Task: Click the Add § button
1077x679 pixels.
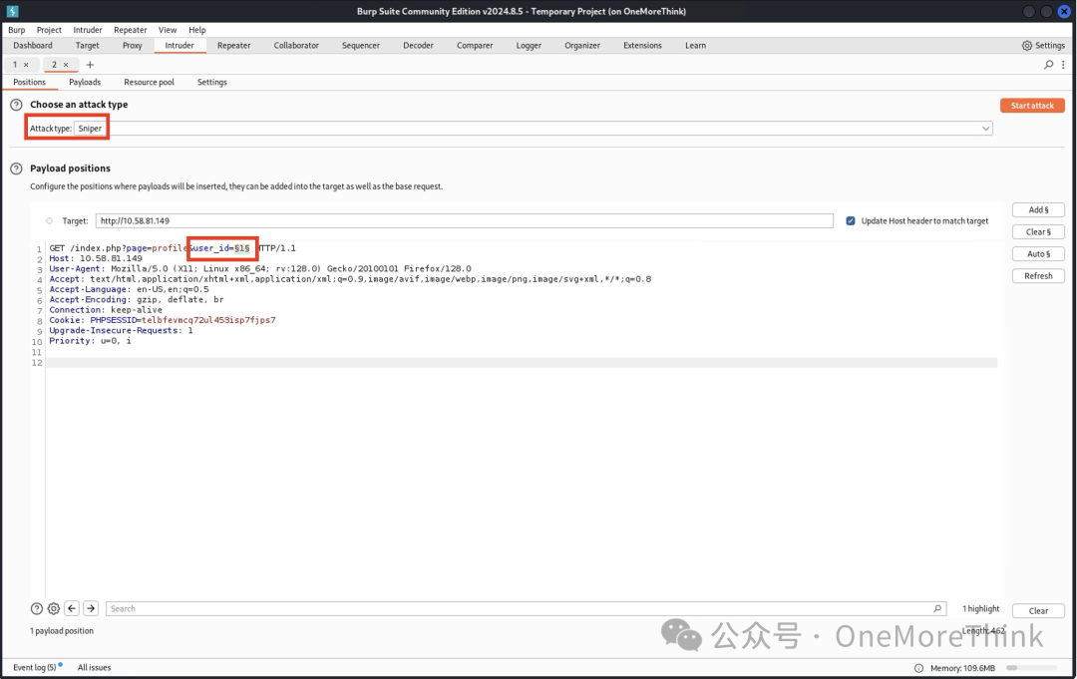Action: 1038,210
